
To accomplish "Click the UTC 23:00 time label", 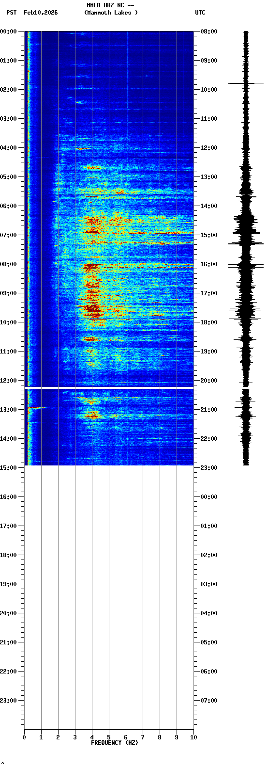I will (209, 468).
